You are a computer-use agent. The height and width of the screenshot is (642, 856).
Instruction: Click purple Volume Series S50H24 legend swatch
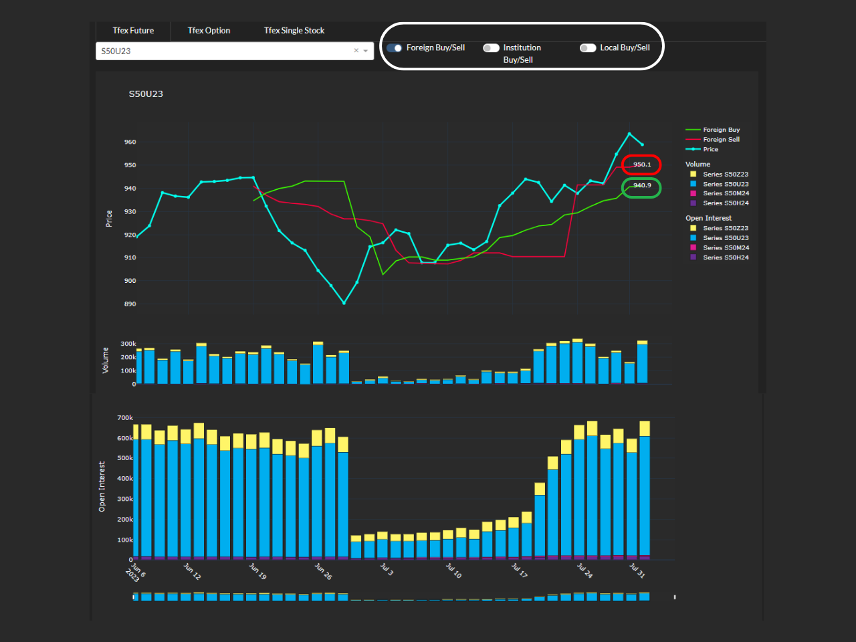pos(693,203)
